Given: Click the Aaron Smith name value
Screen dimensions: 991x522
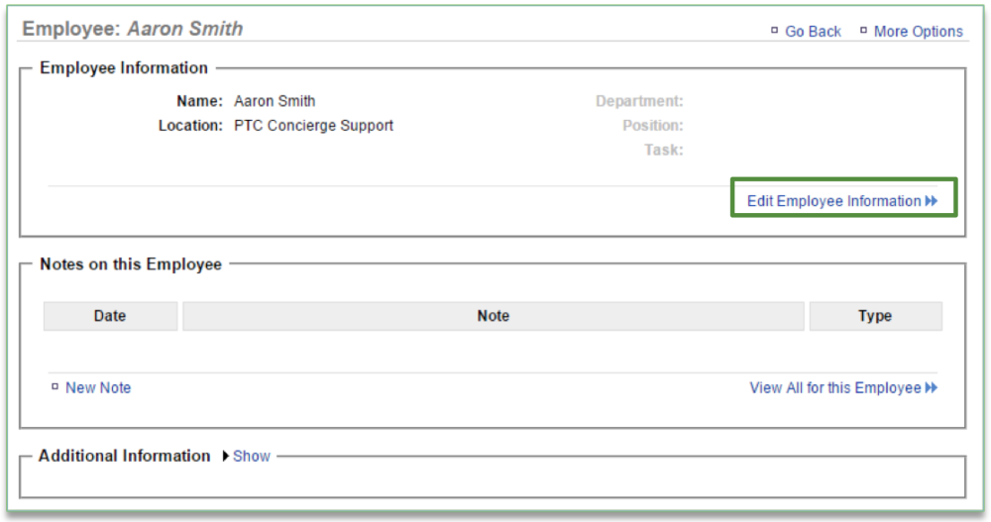Looking at the screenshot, I should (x=275, y=101).
